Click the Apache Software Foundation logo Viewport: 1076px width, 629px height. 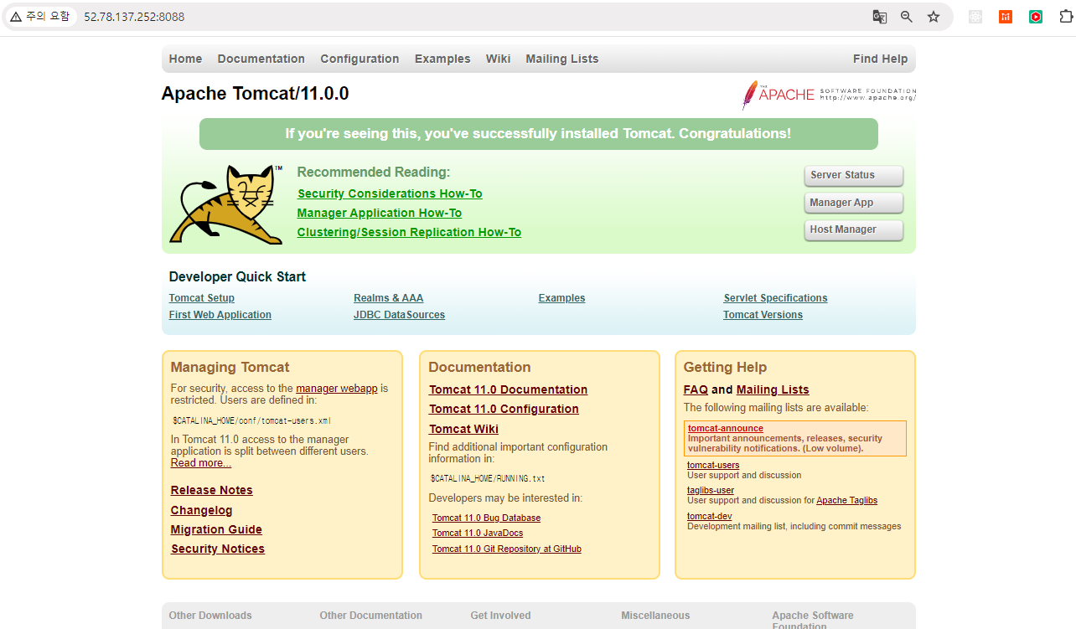coord(829,95)
